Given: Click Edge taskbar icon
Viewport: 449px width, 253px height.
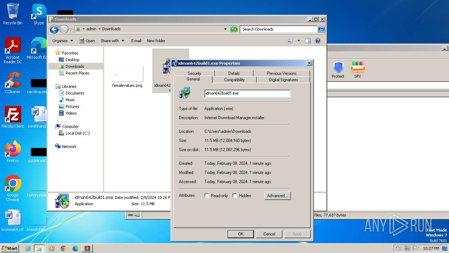Looking at the screenshot, I should point(75,248).
